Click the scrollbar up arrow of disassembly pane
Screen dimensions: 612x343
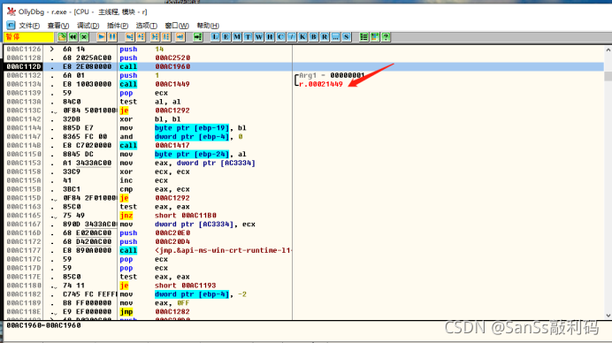tap(608, 50)
